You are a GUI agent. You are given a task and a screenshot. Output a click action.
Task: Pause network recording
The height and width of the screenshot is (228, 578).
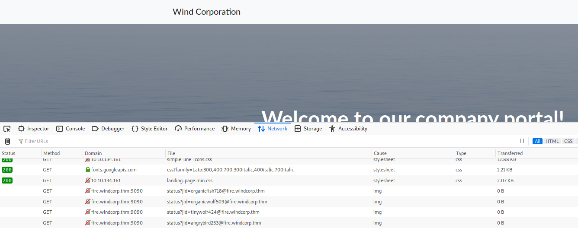(522, 141)
